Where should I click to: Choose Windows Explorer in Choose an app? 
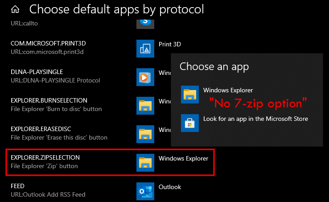click(x=228, y=91)
